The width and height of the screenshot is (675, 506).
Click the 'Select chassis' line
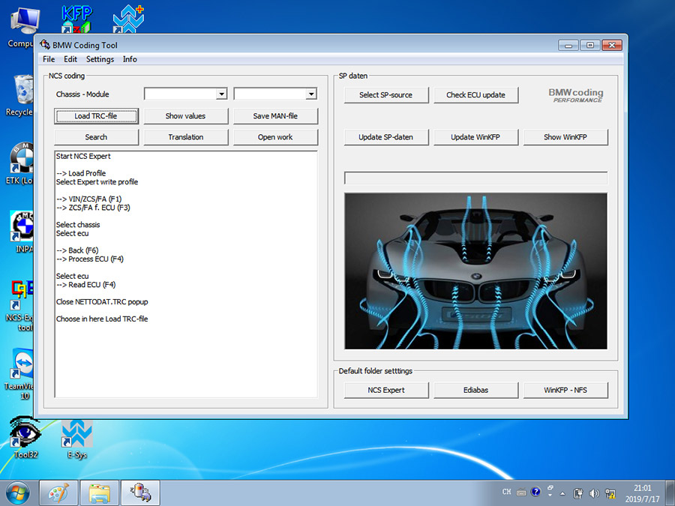(x=78, y=225)
